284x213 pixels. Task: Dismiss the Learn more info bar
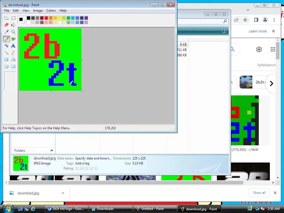click(x=273, y=31)
